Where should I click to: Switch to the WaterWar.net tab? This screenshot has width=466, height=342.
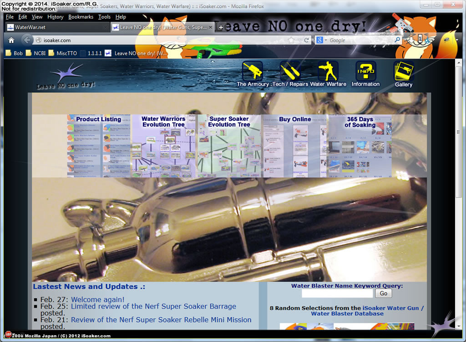pyautogui.click(x=57, y=27)
